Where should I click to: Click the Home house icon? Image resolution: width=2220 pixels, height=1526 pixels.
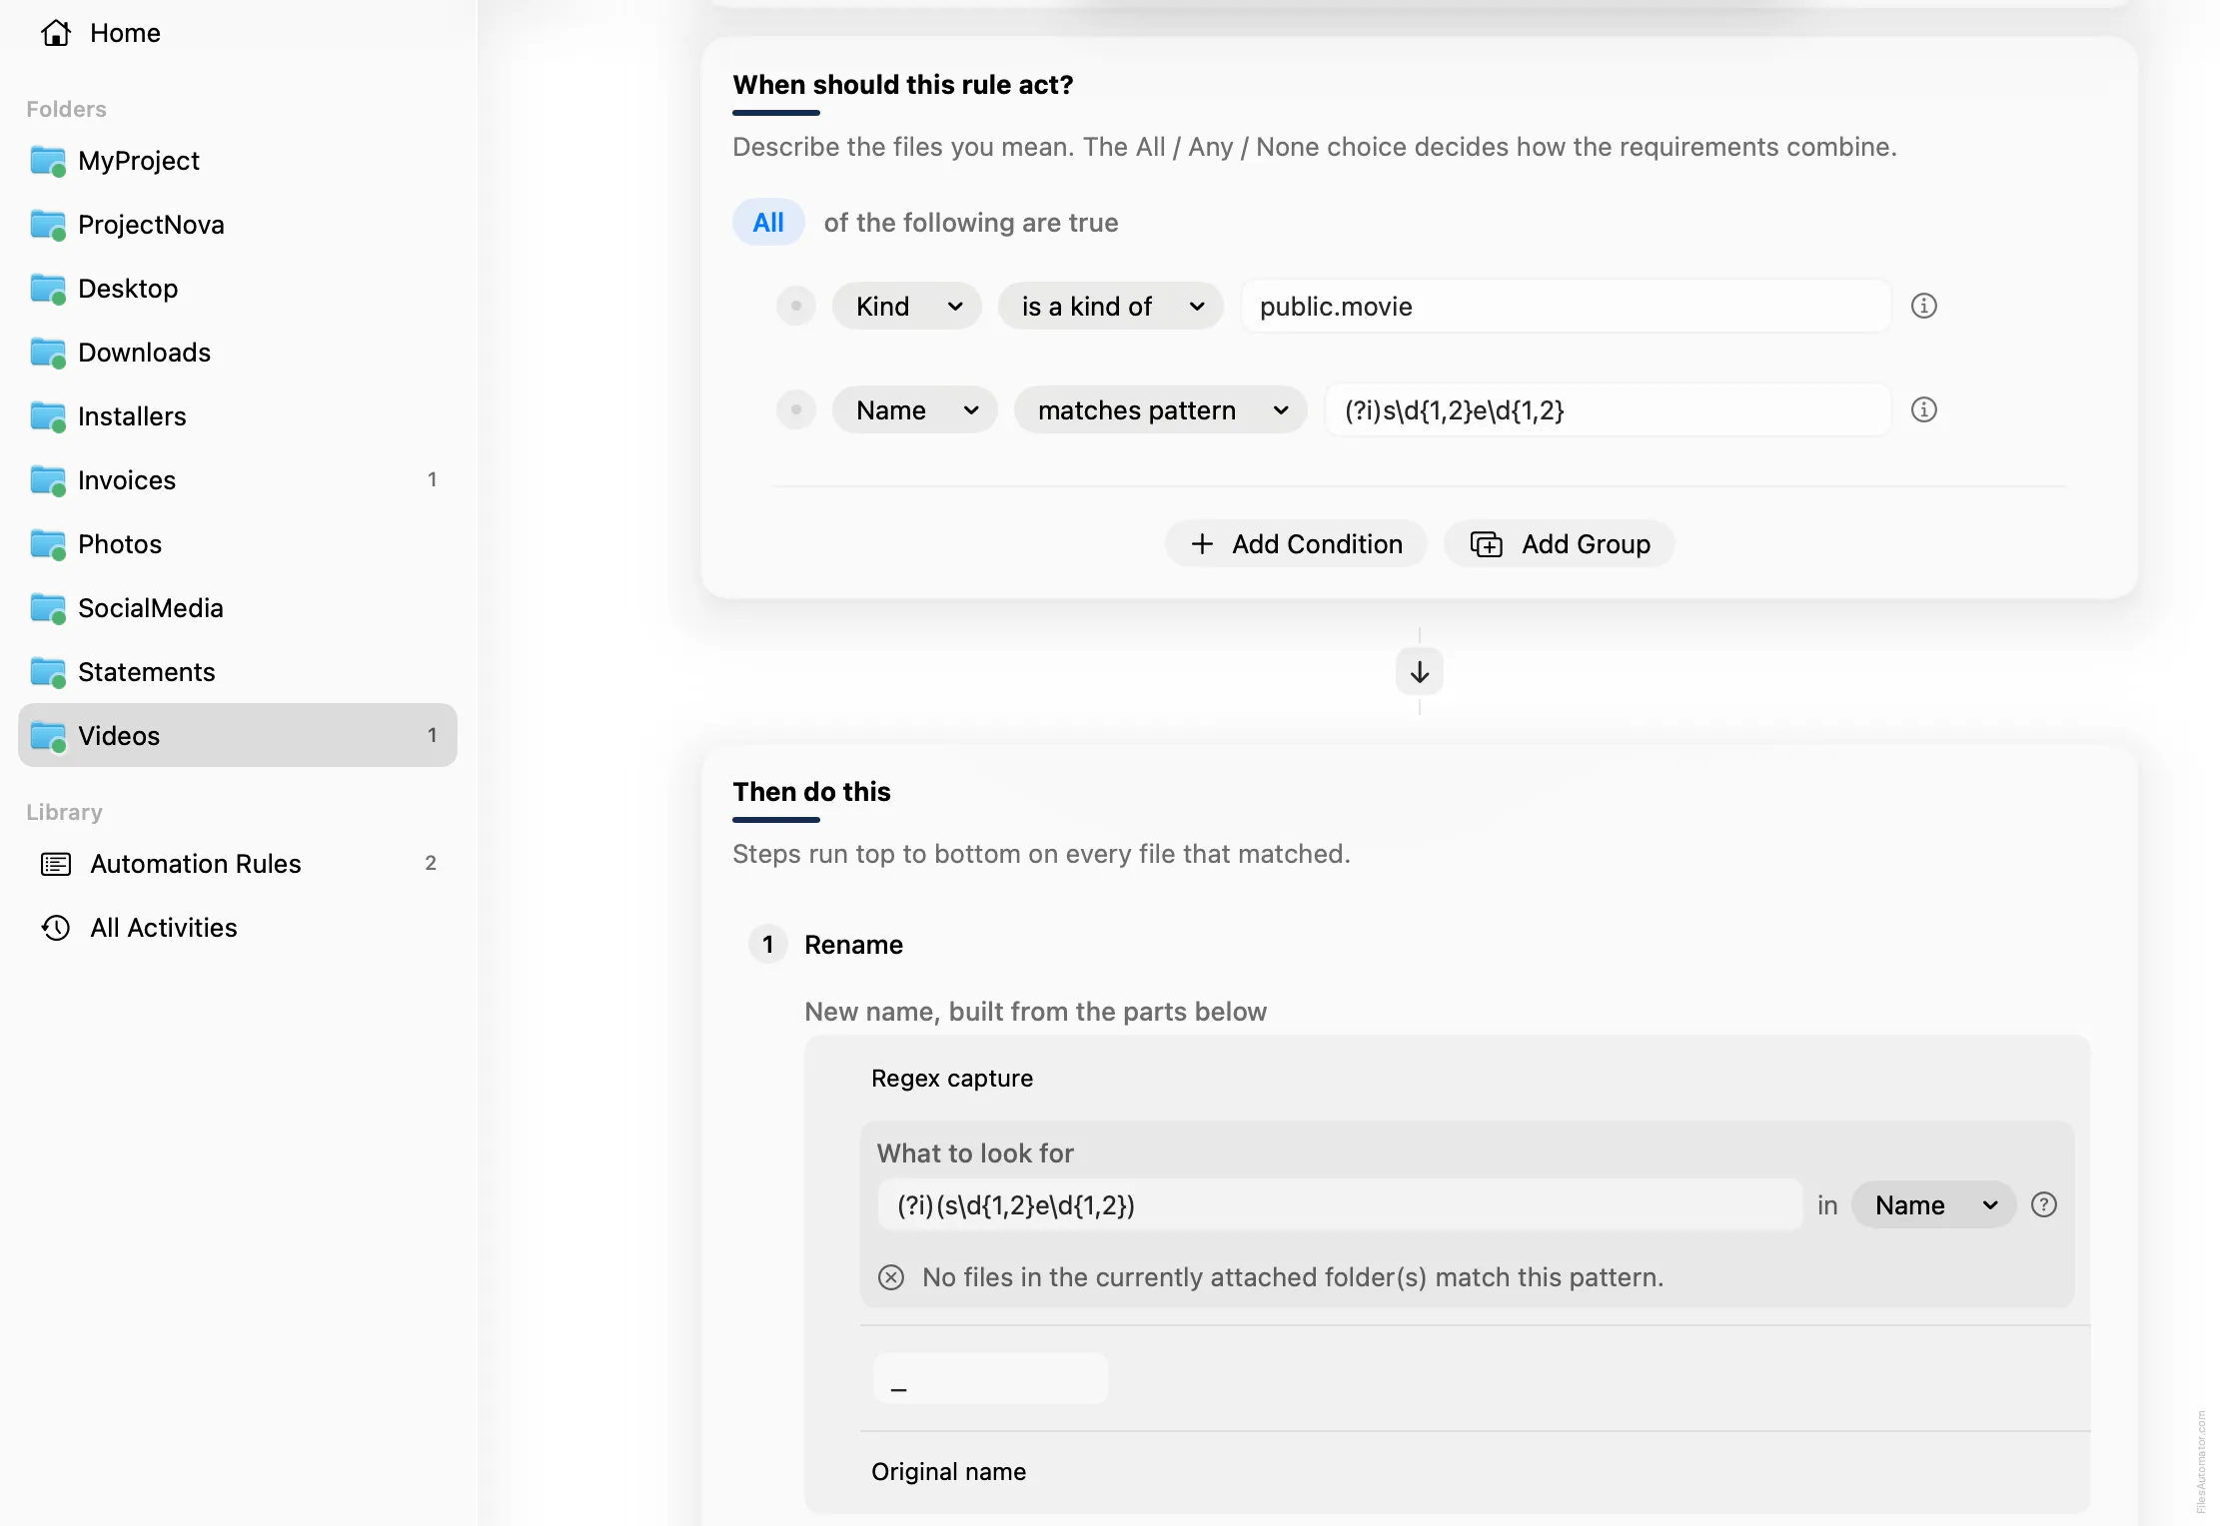[56, 33]
